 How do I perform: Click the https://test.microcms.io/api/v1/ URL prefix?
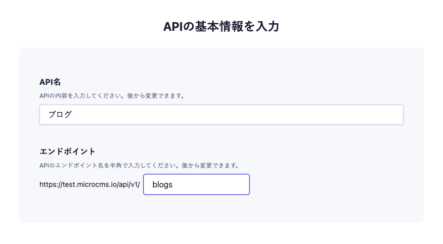click(90, 185)
